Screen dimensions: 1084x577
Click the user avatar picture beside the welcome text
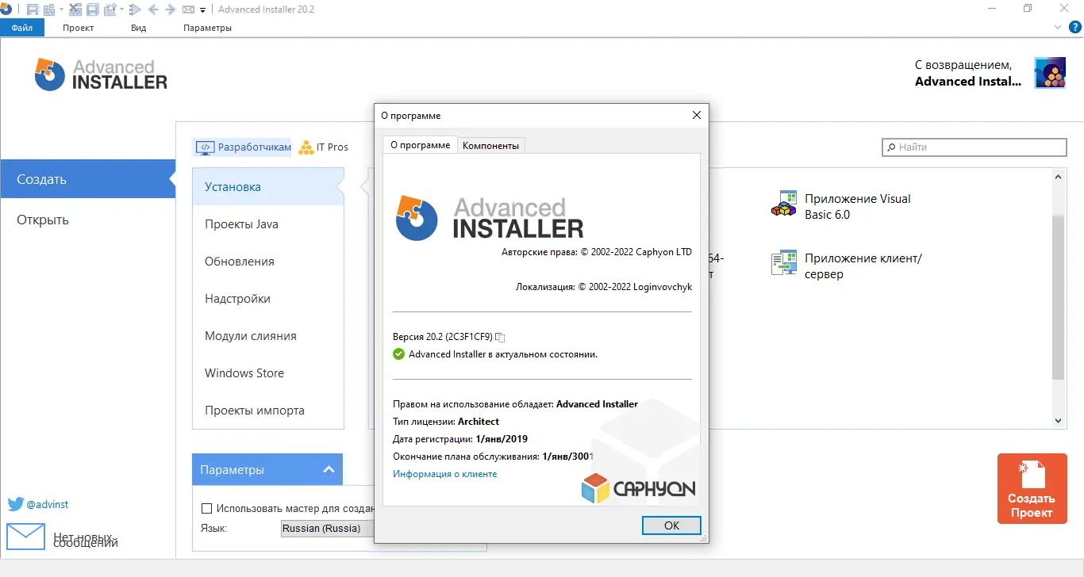(1050, 73)
